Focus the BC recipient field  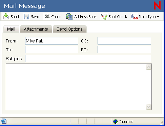(x=124, y=50)
